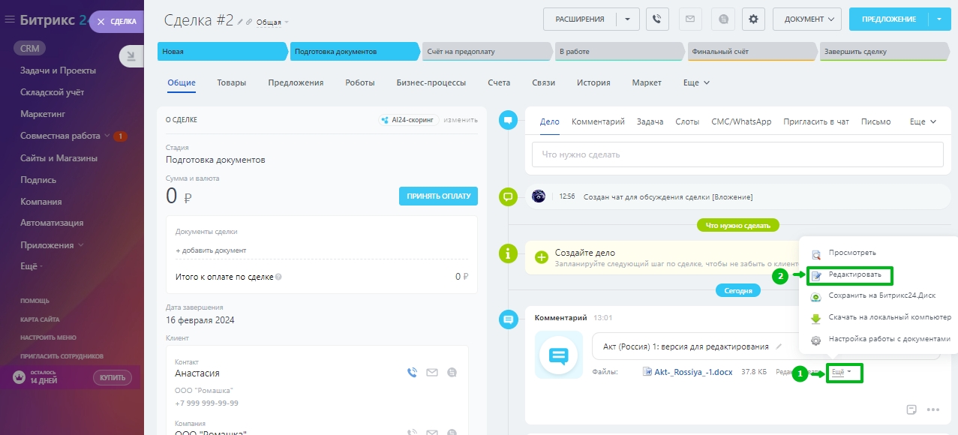
Task: Click the email envelope icon in header
Action: (x=690, y=19)
